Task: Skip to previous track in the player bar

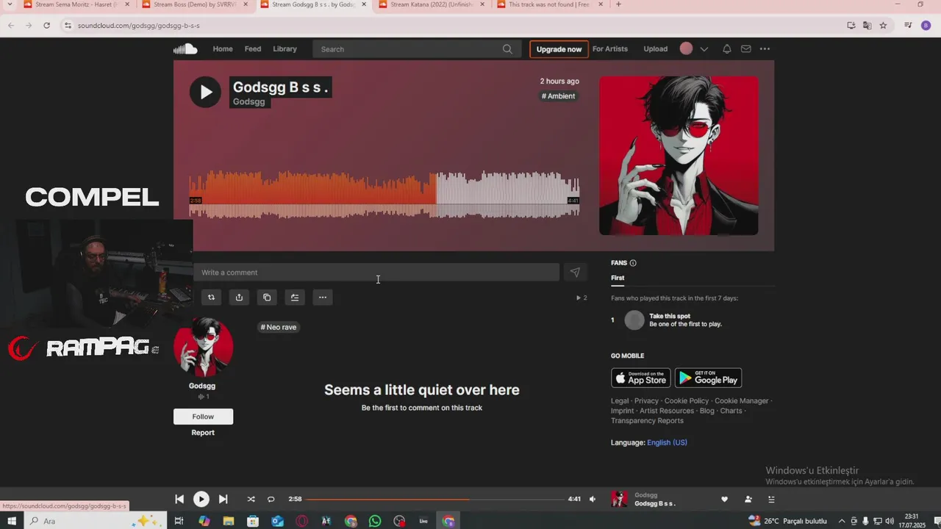Action: point(179,499)
